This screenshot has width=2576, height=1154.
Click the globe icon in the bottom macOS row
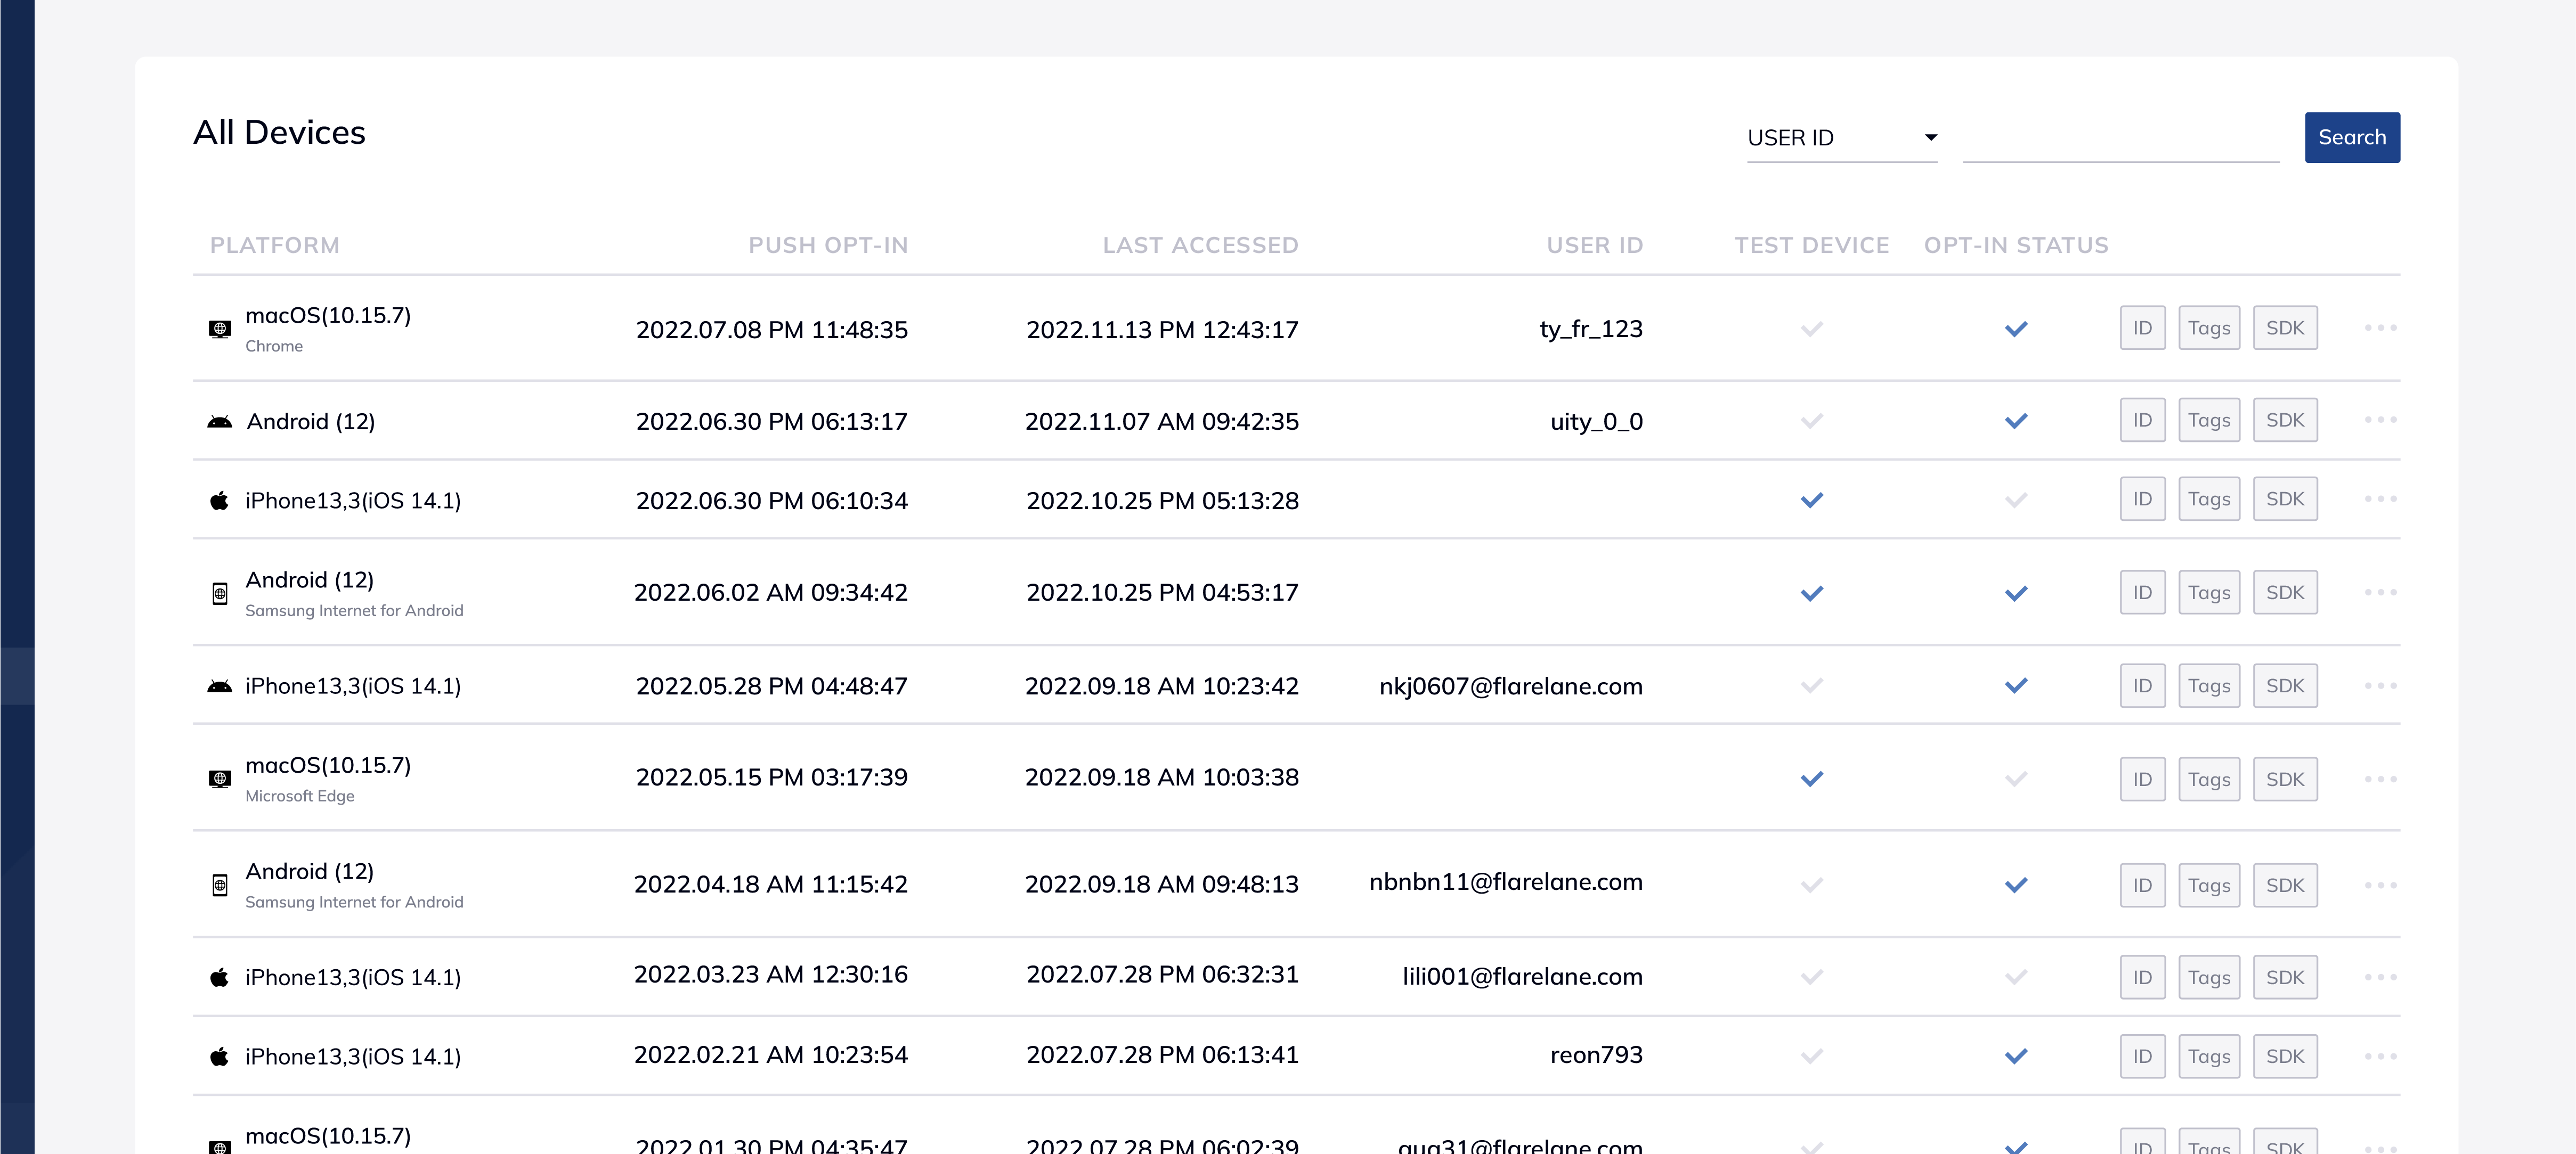click(220, 1146)
